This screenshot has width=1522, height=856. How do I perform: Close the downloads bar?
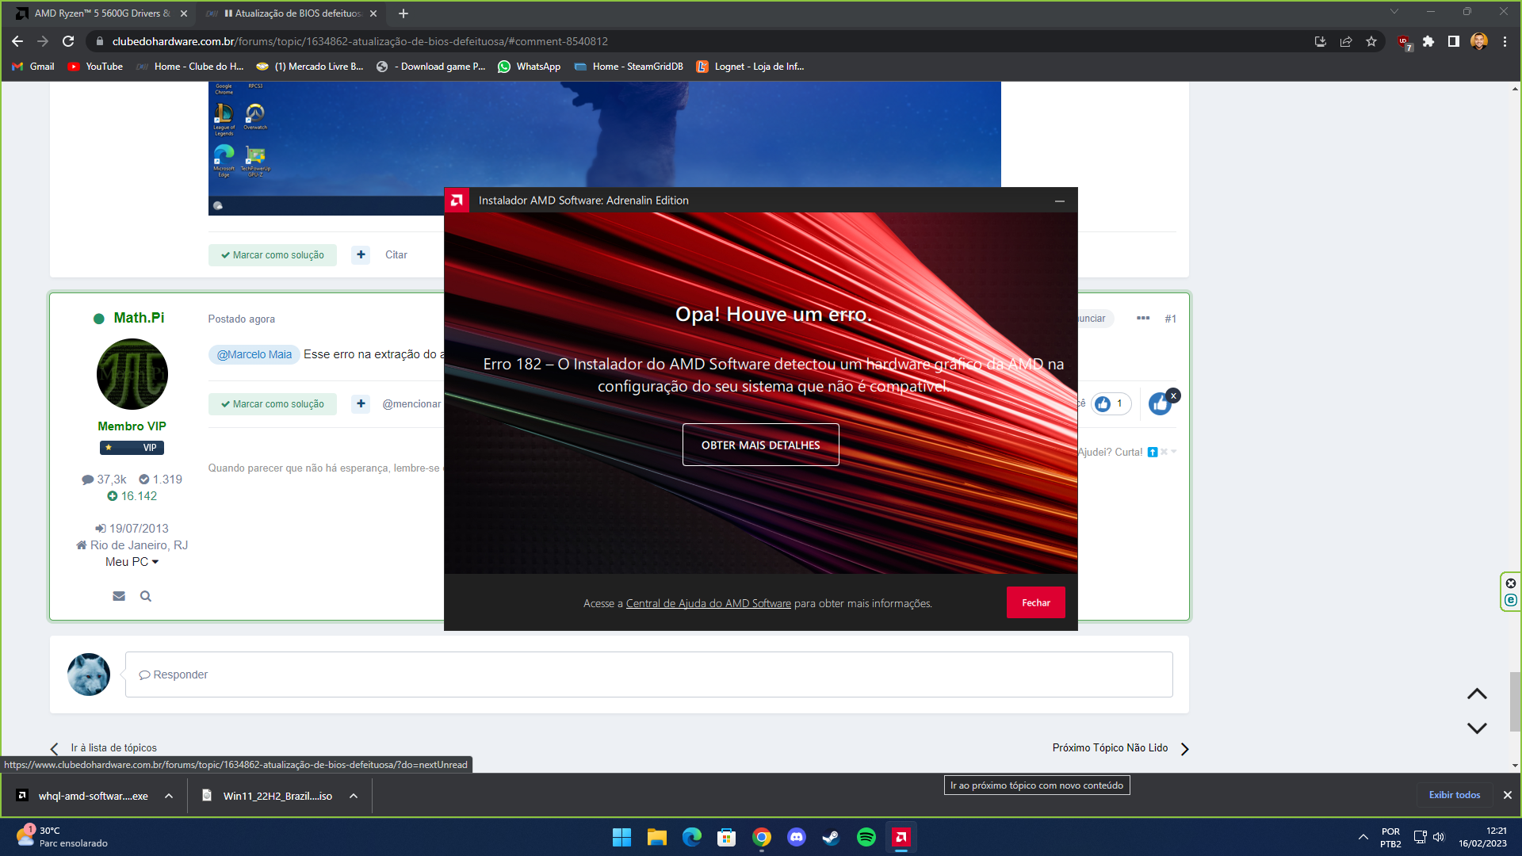[x=1508, y=795]
